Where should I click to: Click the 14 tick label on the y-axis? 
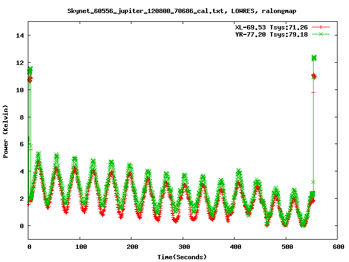tap(20, 35)
